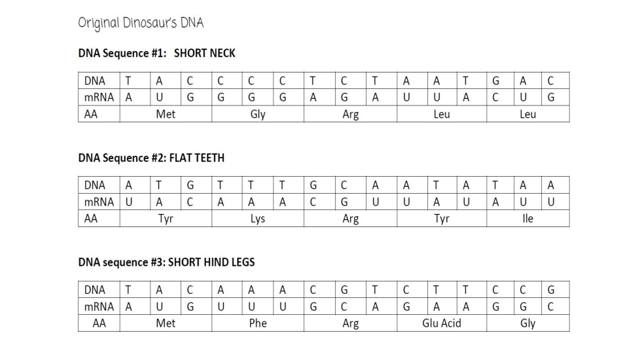Select the Glu Acid cell
Image resolution: width=640 pixels, height=360 pixels.
click(x=442, y=323)
